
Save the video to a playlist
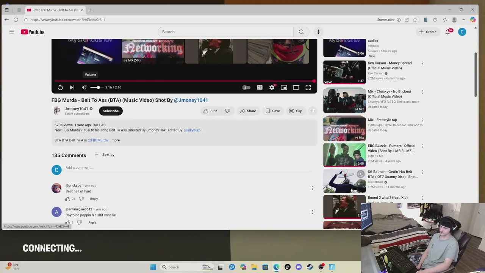[273, 111]
